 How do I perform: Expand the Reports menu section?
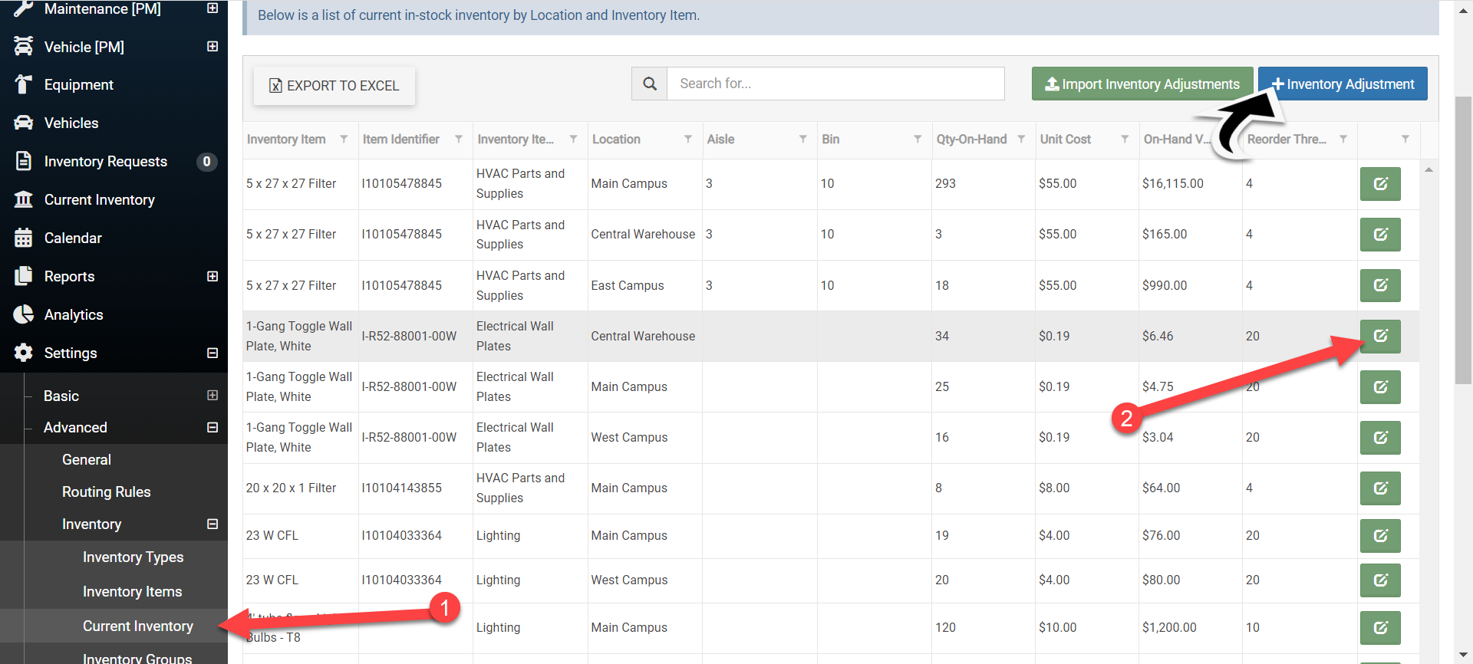point(213,276)
